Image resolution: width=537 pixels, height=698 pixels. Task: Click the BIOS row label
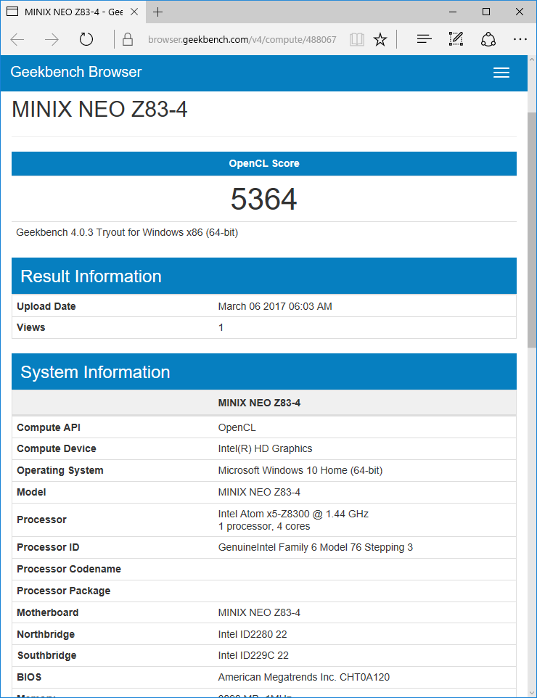tap(29, 677)
